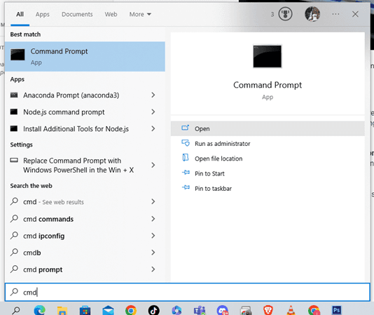Click the Open file location folder icon

click(x=186, y=158)
